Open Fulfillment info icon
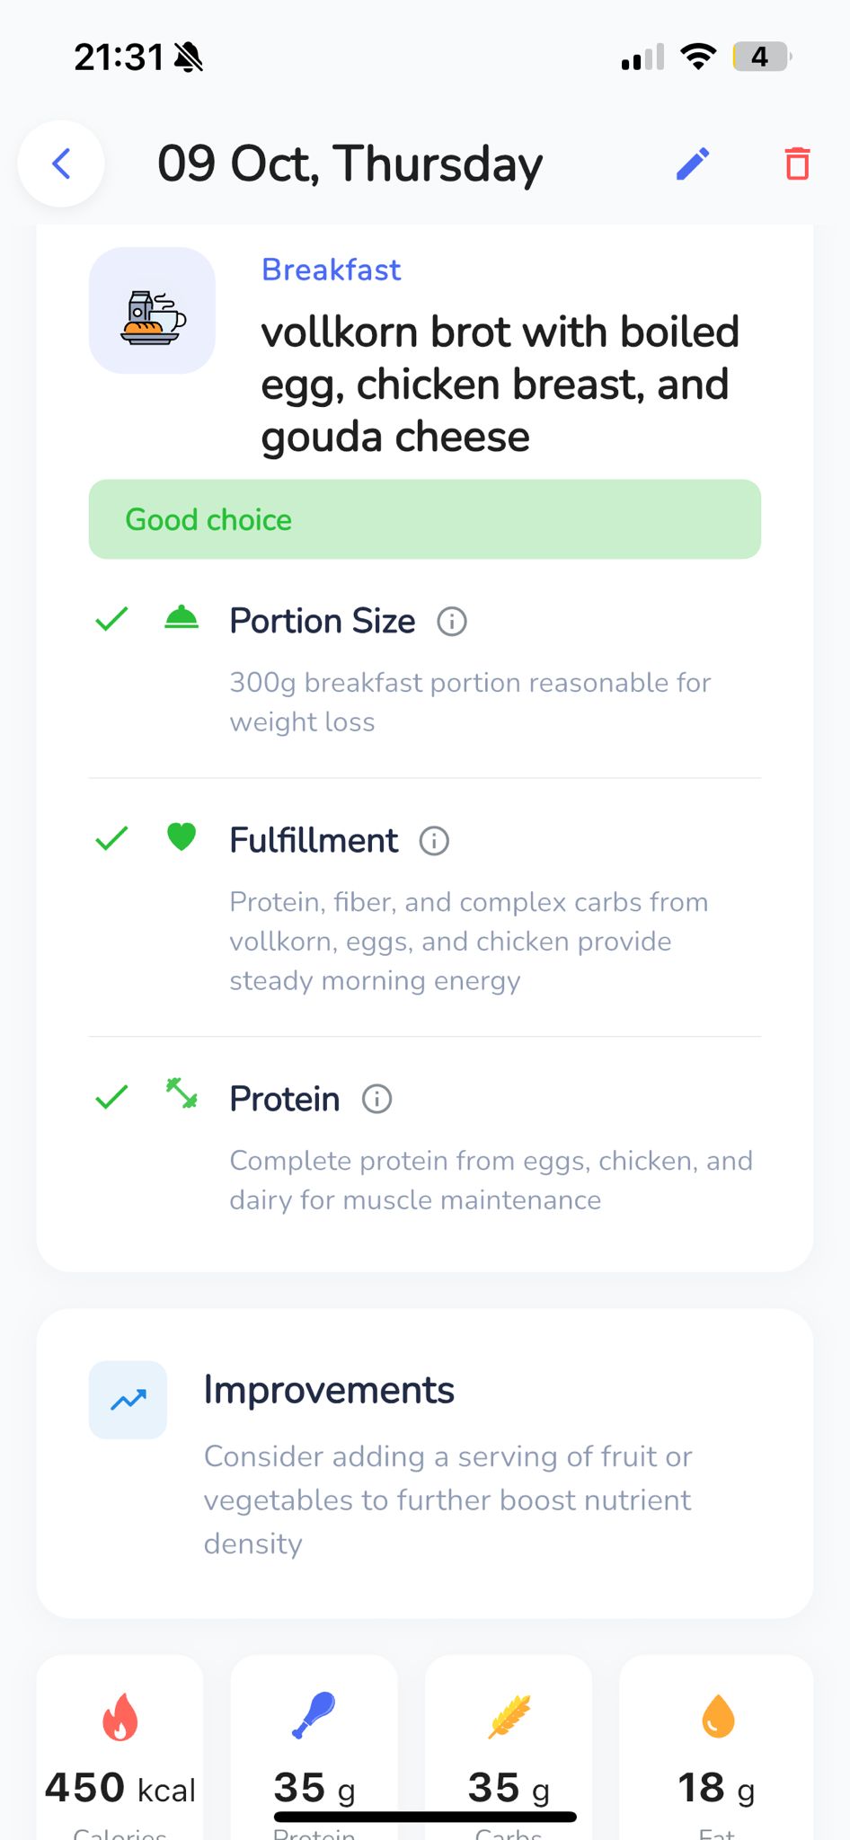Screen dimensions: 850x1840 pos(434,841)
